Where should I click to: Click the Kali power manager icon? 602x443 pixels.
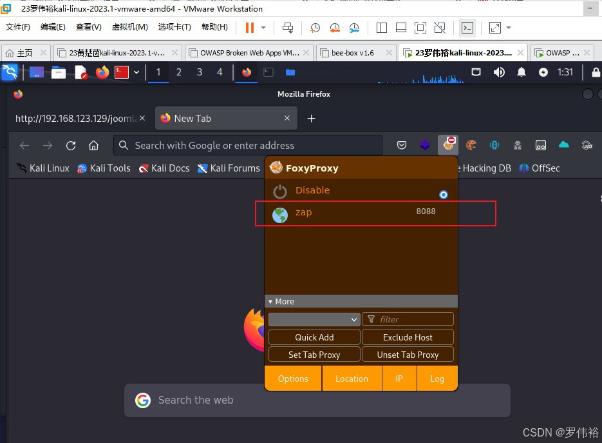(x=543, y=72)
